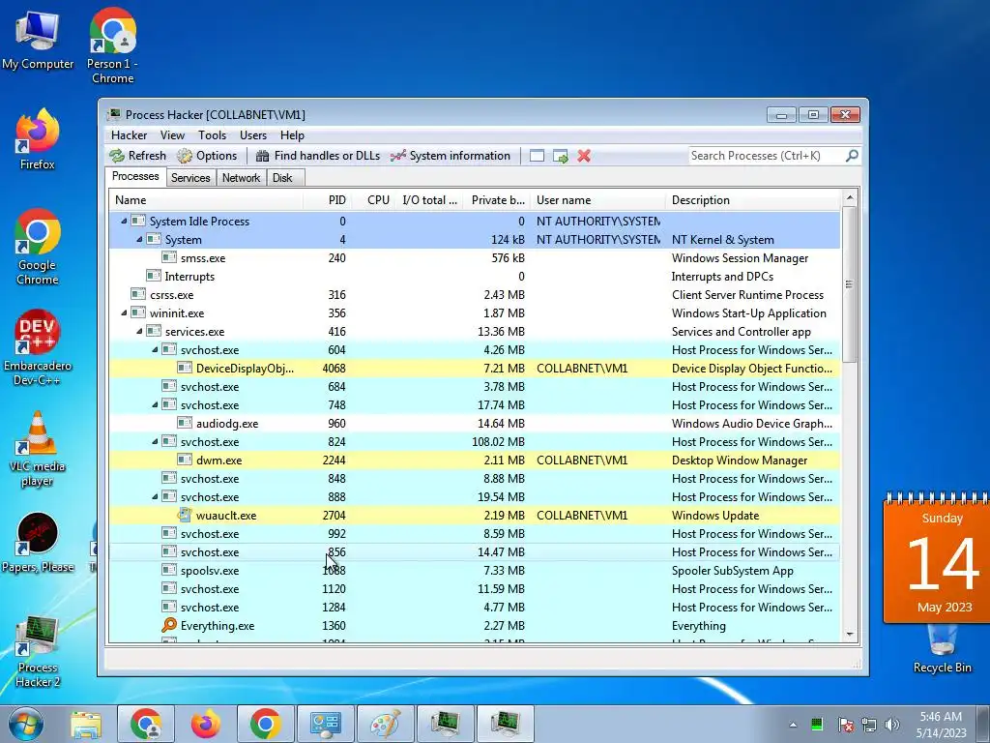This screenshot has height=743, width=990.
Task: Open Embarcadero Dev-C++ desktop shortcut
Action: pos(38,347)
